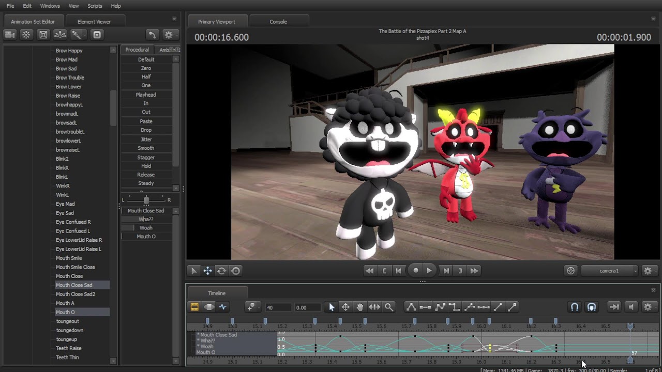The width and height of the screenshot is (662, 372).
Task: Switch to the Element Viewer tab
Action: [x=94, y=22]
